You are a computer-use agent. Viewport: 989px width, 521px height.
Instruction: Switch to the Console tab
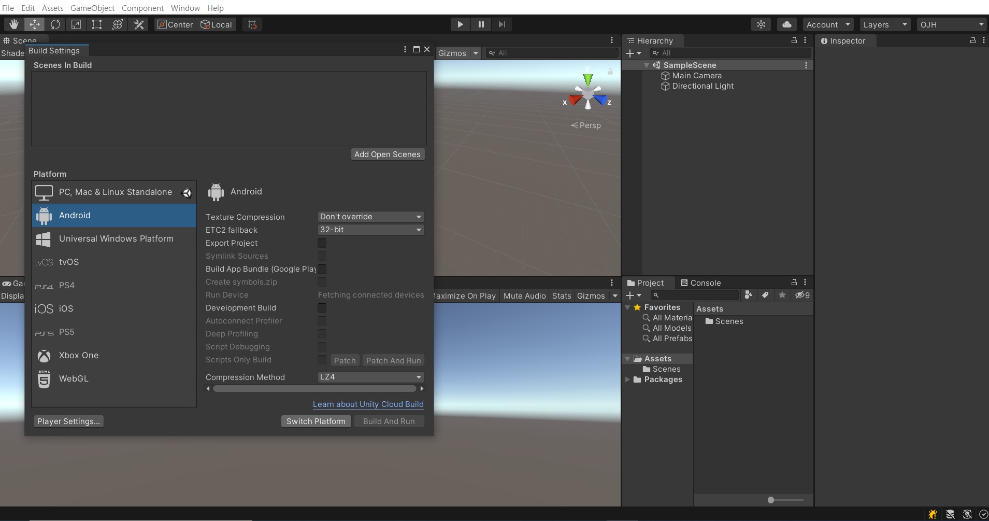pyautogui.click(x=700, y=283)
